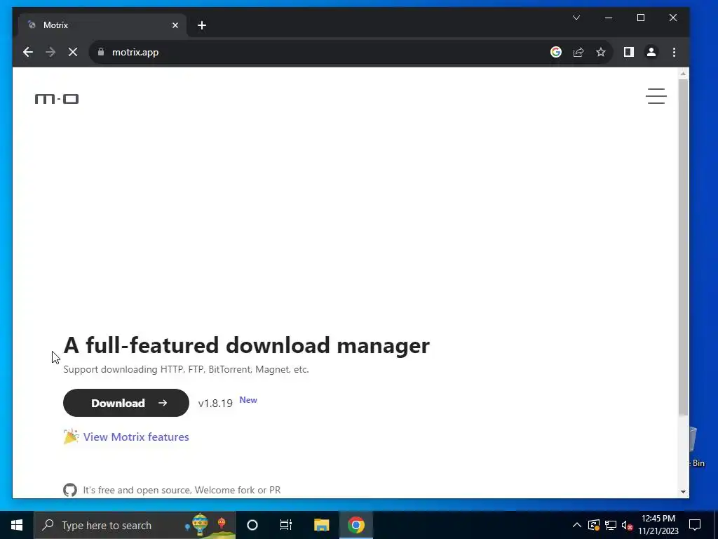Click the scrollbar up arrow
The width and height of the screenshot is (718, 539).
683,73
